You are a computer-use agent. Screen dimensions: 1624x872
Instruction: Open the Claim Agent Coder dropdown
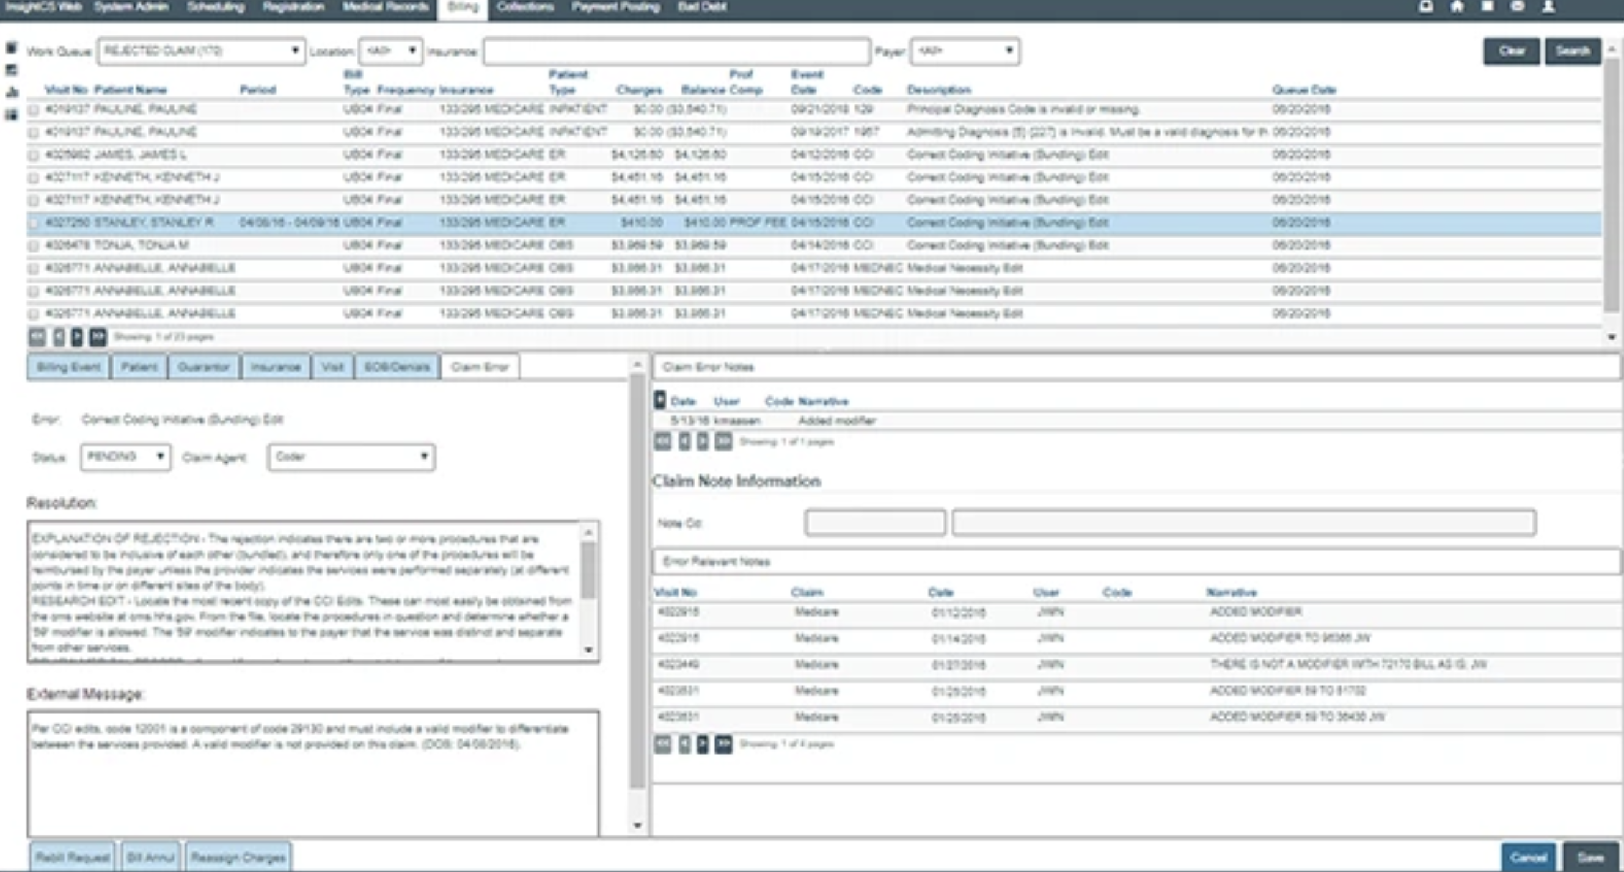tap(351, 457)
